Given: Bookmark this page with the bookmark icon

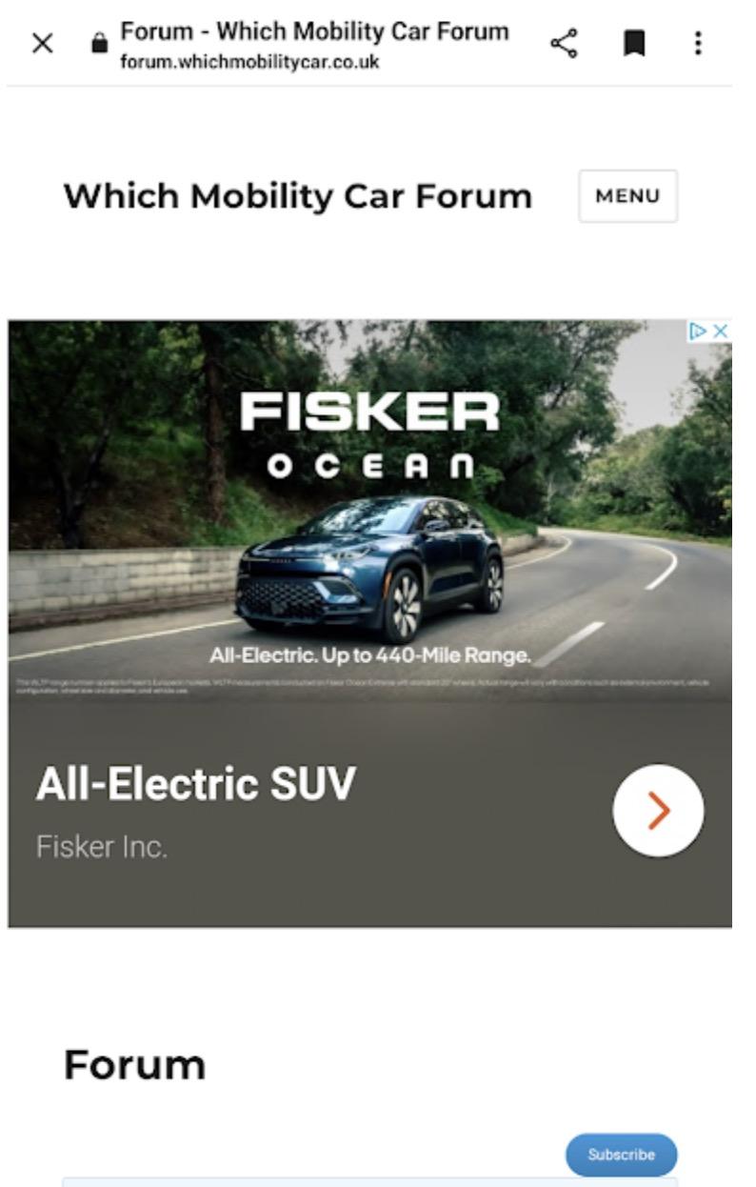Looking at the screenshot, I should [x=633, y=43].
